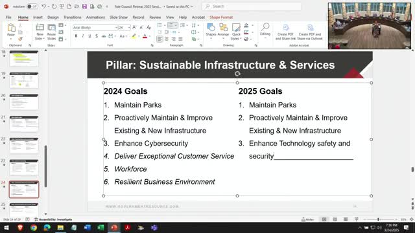Screen dimensions: 415x233
Task: Click into the Search box
Action: point(252,6)
